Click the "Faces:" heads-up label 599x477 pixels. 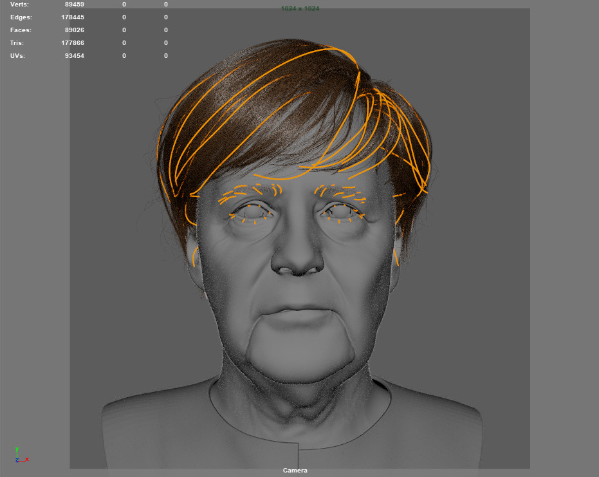(21, 30)
